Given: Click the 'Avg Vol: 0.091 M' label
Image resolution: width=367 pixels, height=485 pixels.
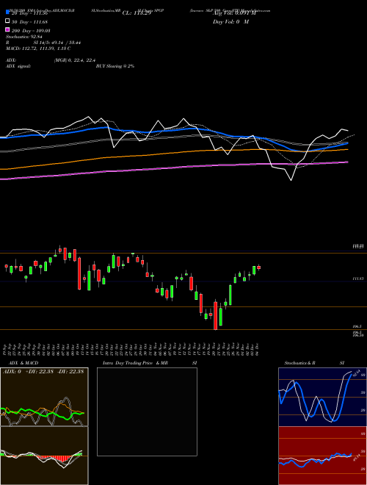Looking at the screenshot, I should (234, 13).
